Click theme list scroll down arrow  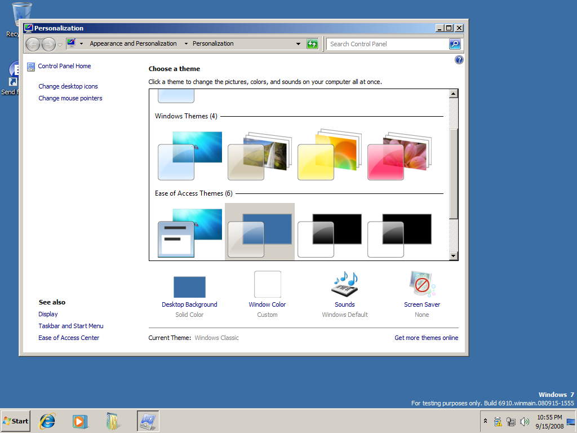pyautogui.click(x=454, y=256)
